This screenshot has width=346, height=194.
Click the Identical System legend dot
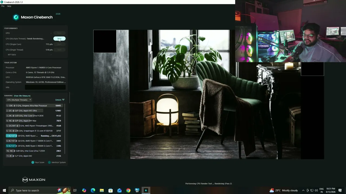point(49,162)
